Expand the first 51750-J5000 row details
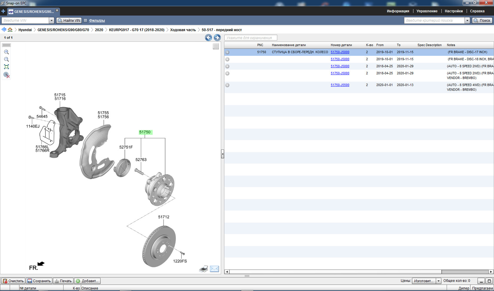 tap(227, 52)
